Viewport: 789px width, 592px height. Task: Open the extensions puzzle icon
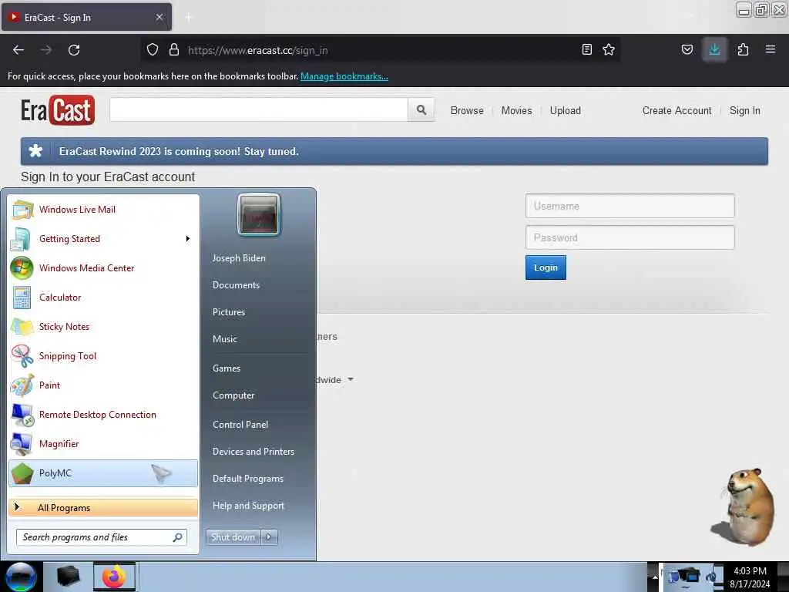click(743, 49)
